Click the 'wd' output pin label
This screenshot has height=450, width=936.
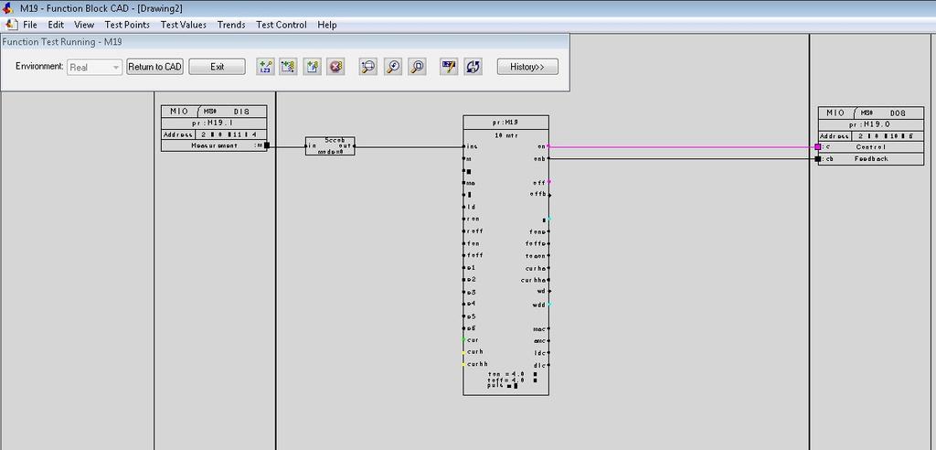coord(541,291)
